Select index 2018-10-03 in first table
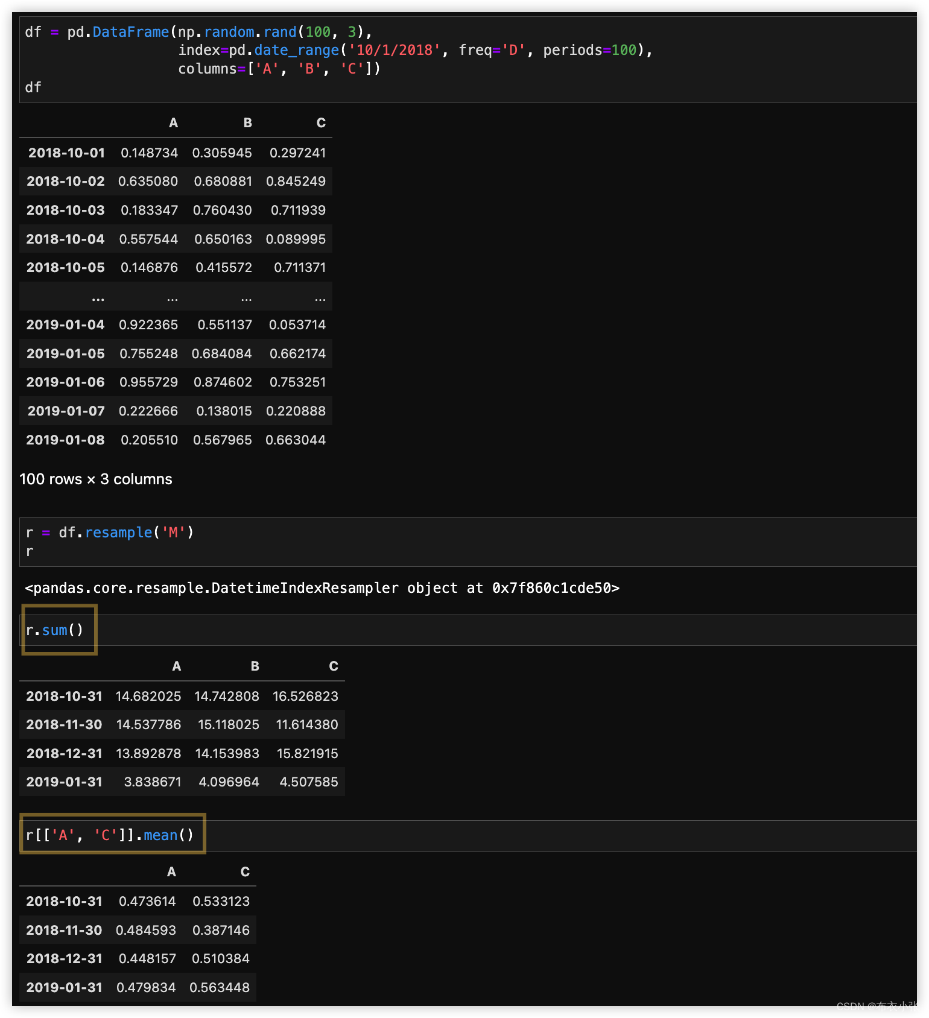 click(66, 210)
